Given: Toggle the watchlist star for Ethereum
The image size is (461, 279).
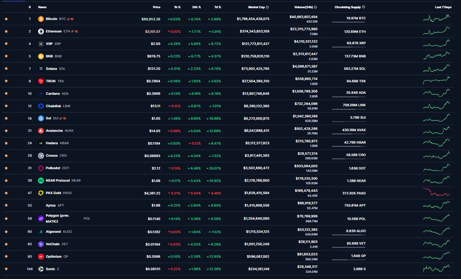Looking at the screenshot, I should (x=6, y=32).
